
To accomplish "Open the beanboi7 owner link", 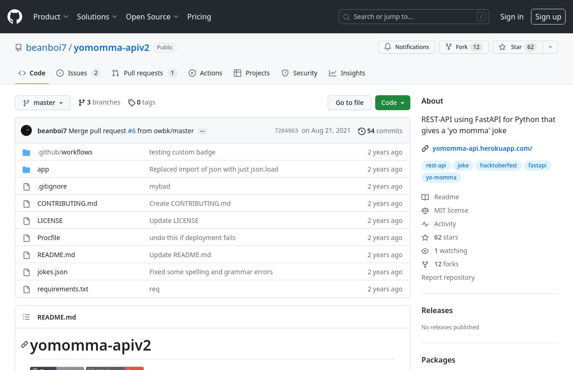I will pyautogui.click(x=46, y=48).
